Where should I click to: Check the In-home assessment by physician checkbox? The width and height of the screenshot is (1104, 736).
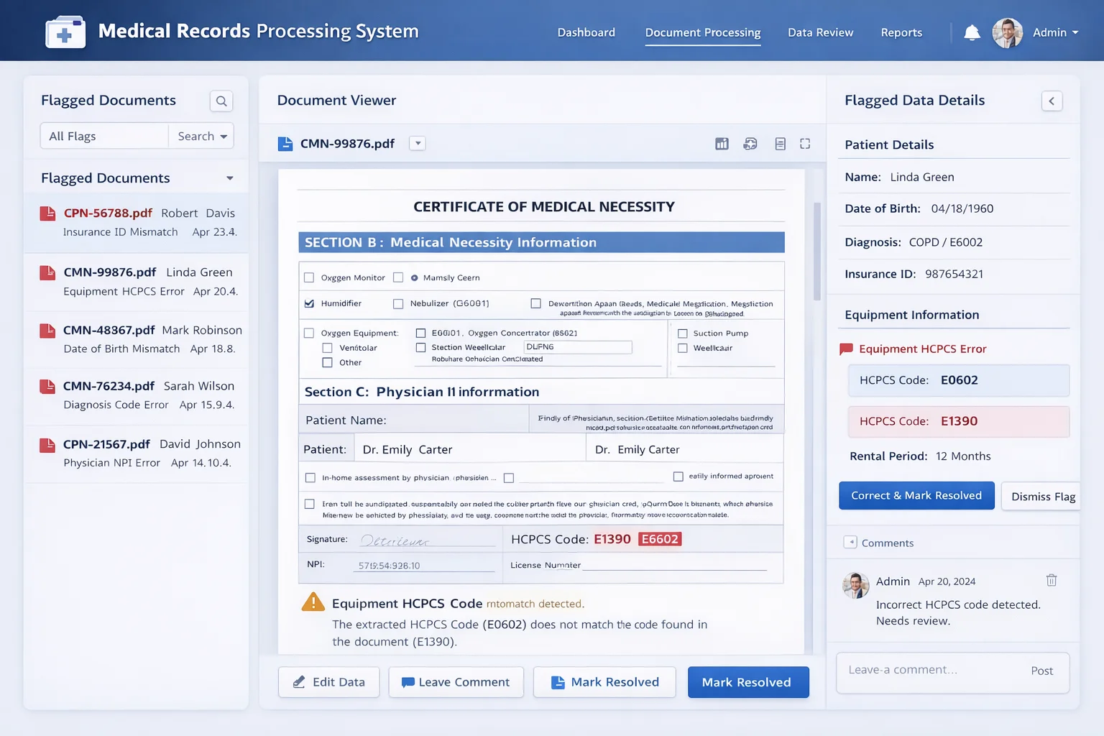(x=310, y=478)
